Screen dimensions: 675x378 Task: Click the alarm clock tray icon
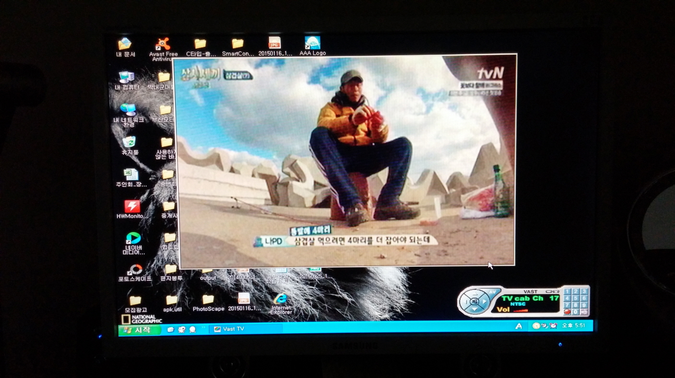tap(553, 326)
